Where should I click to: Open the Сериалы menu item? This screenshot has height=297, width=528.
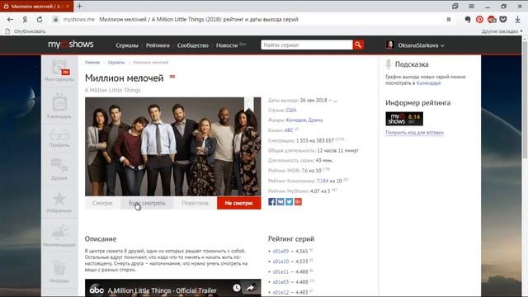click(x=127, y=45)
